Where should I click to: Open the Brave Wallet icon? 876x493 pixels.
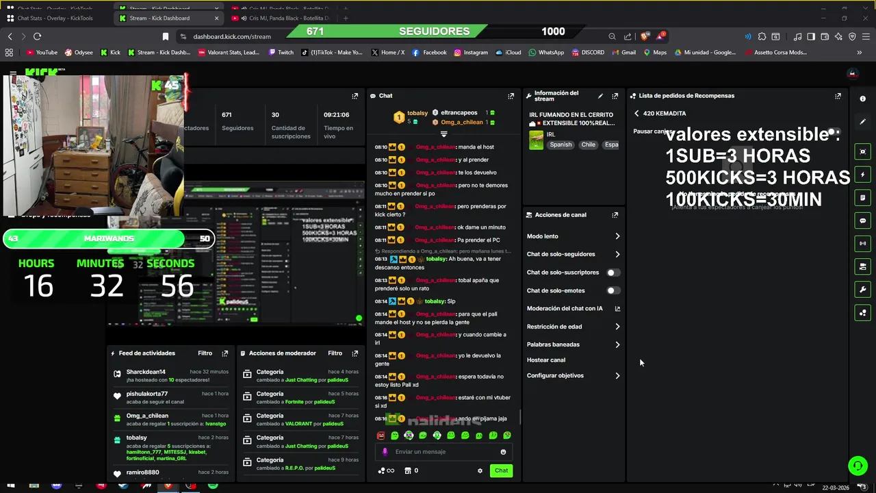coord(825,36)
